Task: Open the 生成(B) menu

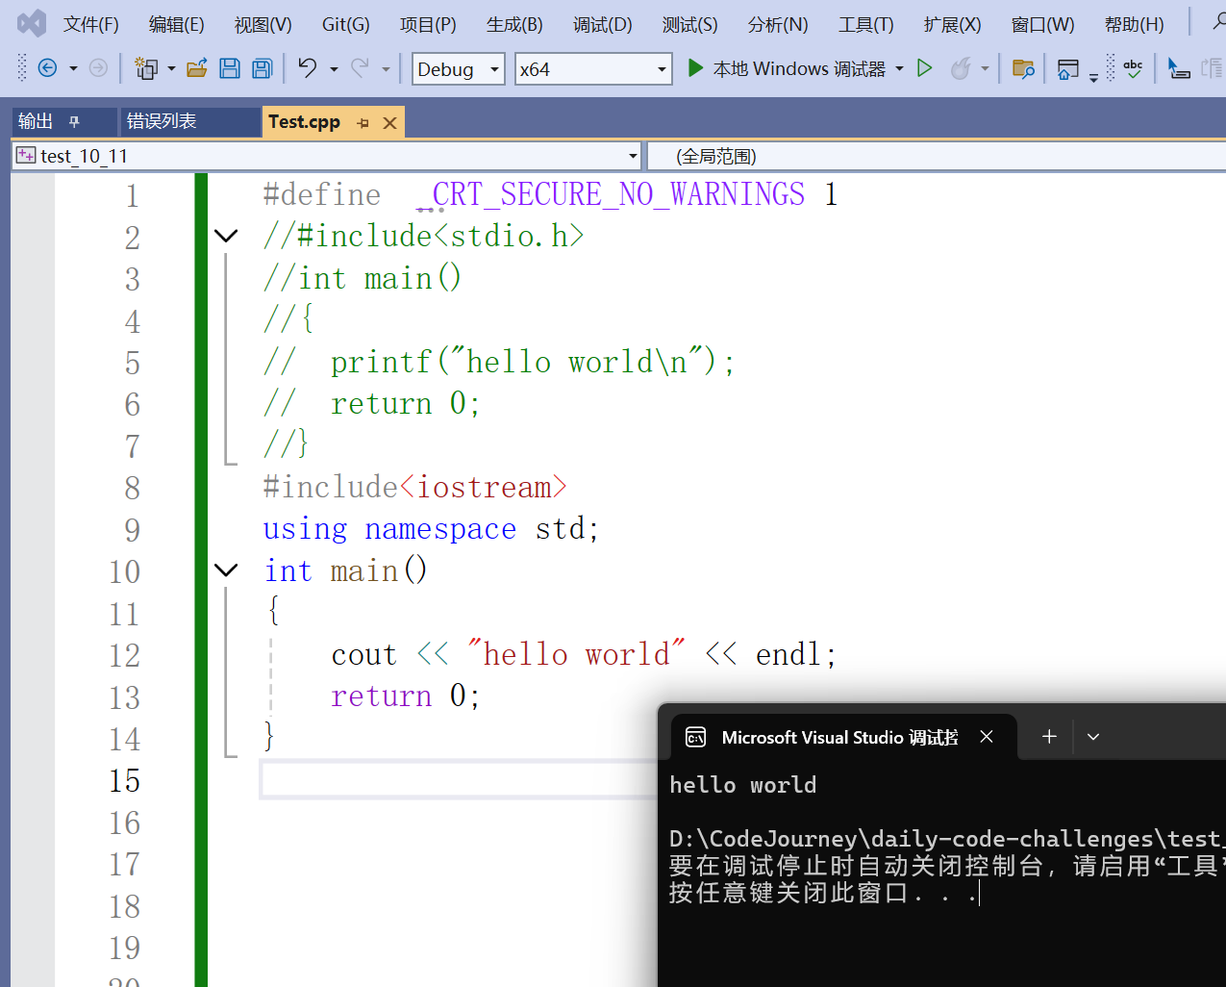Action: 514,24
